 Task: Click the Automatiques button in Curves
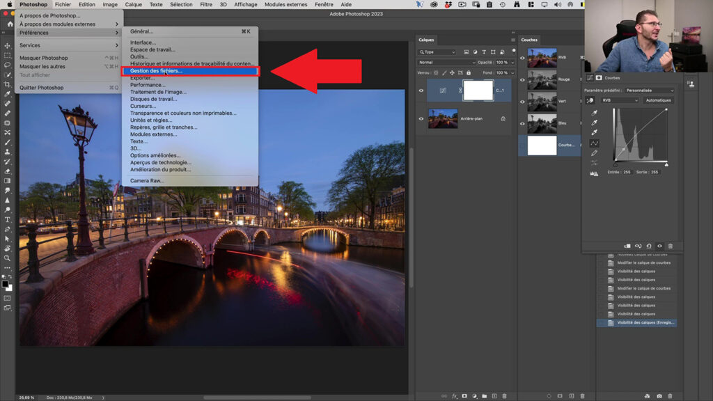(659, 100)
